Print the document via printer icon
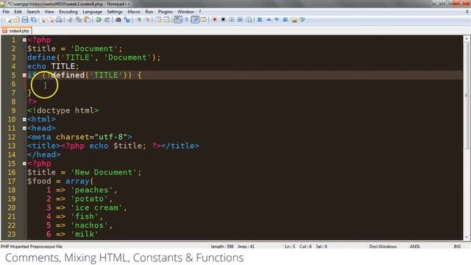Screen dimensions: 471x265 click(x=59, y=20)
